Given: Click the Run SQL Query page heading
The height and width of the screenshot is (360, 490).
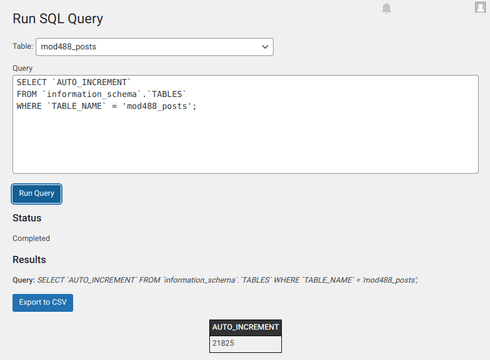Looking at the screenshot, I should (58, 19).
